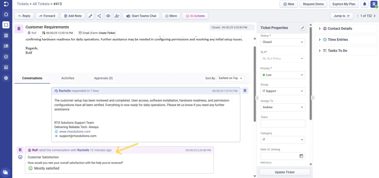Open the Sort By Earliest on Top dropdown
The image size is (379, 178).
tap(230, 78)
